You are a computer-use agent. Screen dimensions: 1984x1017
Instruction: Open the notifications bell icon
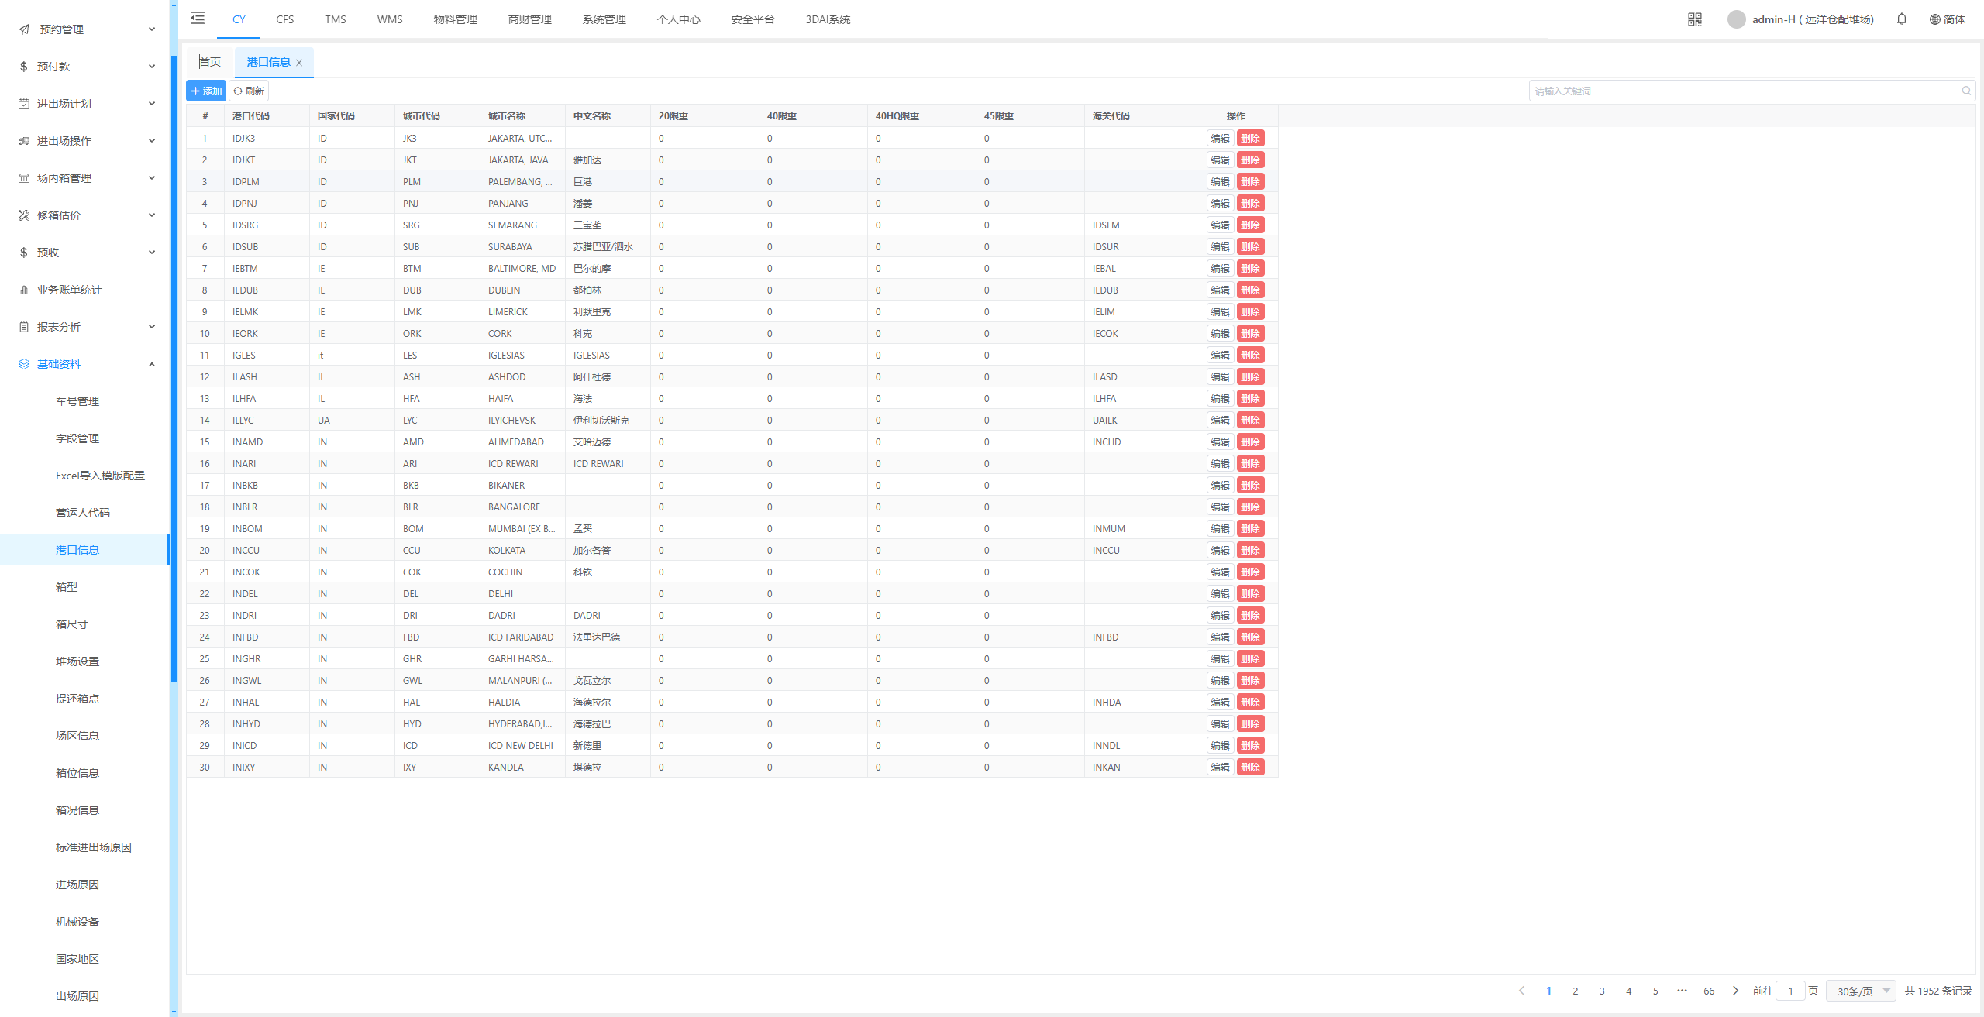(x=1902, y=19)
